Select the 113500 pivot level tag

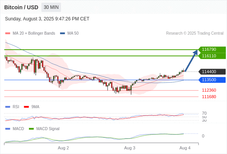tap(212, 80)
